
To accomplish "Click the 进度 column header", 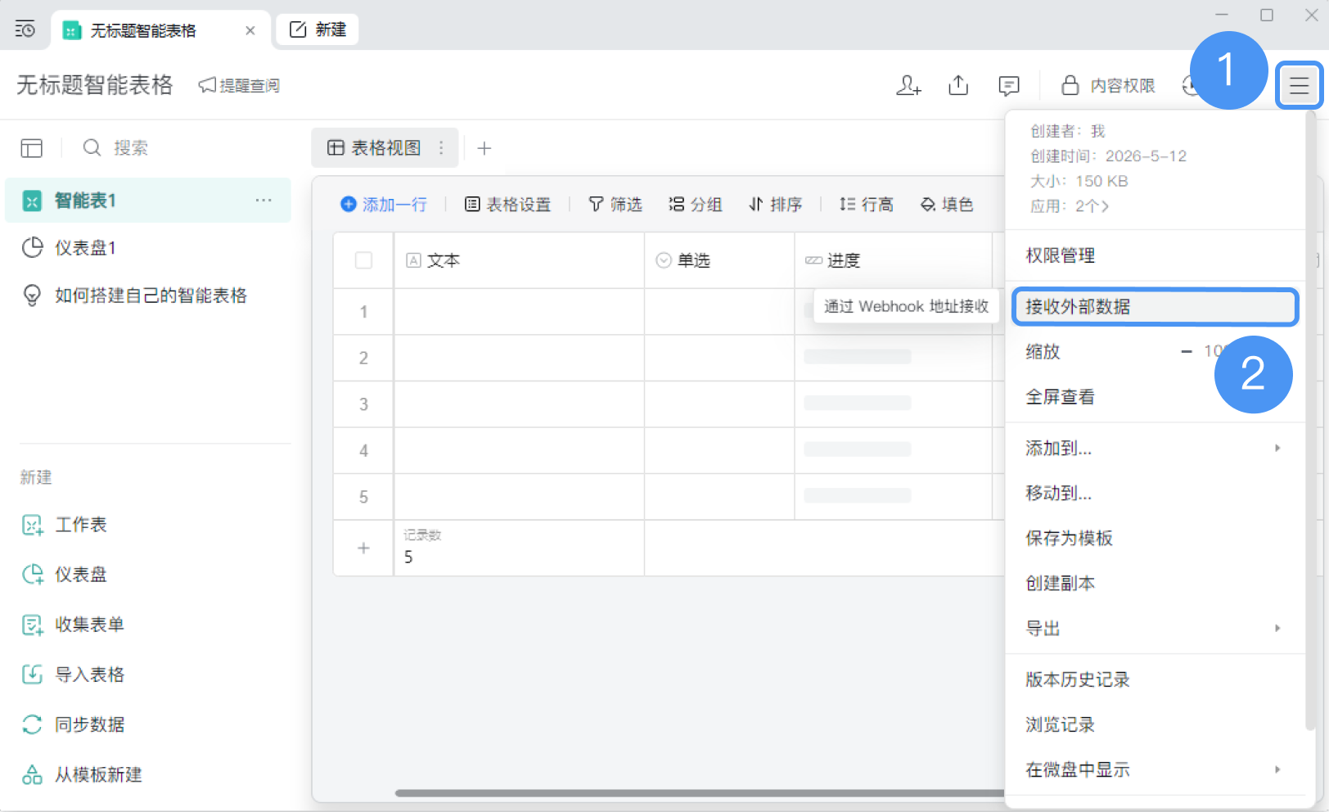I will [894, 260].
